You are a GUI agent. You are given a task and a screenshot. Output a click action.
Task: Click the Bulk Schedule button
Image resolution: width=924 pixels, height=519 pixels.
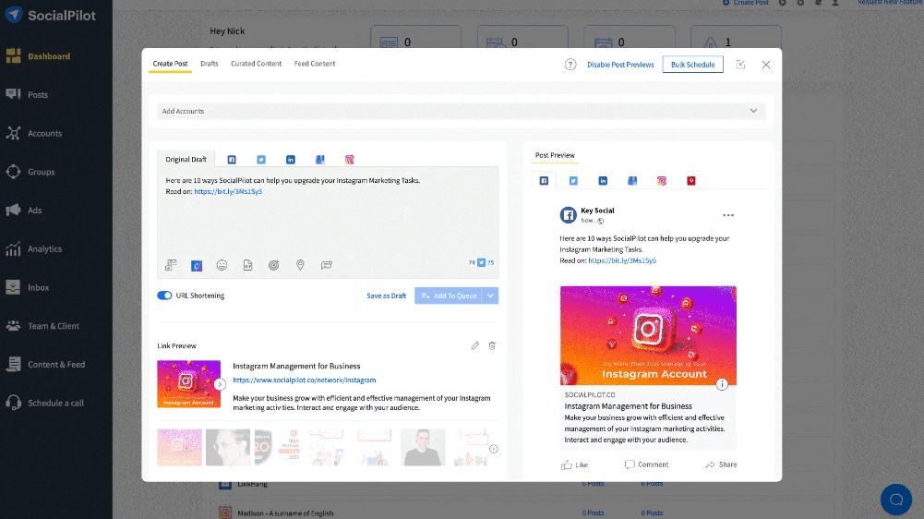coord(693,65)
